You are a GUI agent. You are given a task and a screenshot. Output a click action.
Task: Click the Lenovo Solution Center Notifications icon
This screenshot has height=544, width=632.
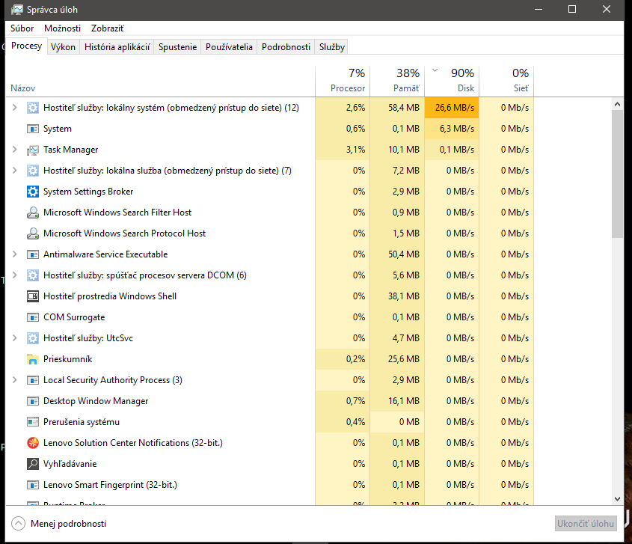(33, 443)
